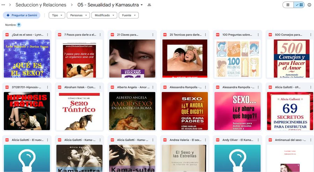Open more options for 500 Consejos para file
The height and width of the screenshot is (172, 314).
(x=311, y=35)
